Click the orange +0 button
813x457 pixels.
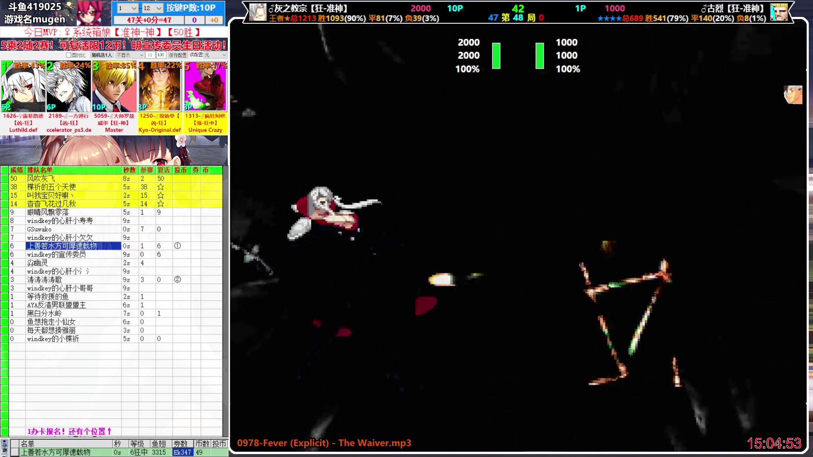pos(214,20)
